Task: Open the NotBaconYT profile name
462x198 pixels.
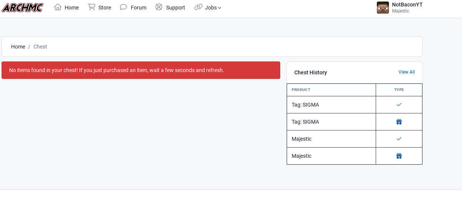Action: tap(407, 5)
